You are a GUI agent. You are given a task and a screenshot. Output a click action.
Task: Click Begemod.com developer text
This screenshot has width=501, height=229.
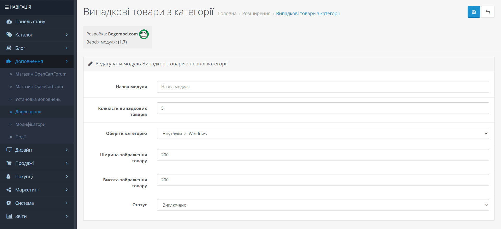(123, 34)
